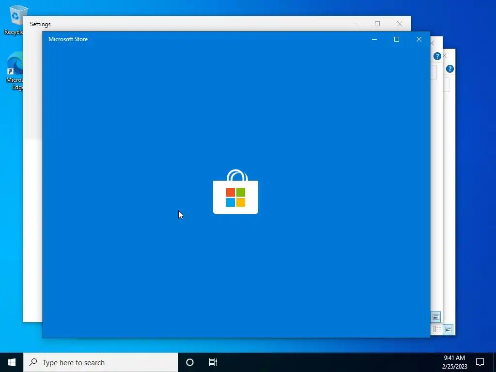Click the Microsoft Store shopping bag logo
Screen dimensions: 496x372
(x=236, y=192)
